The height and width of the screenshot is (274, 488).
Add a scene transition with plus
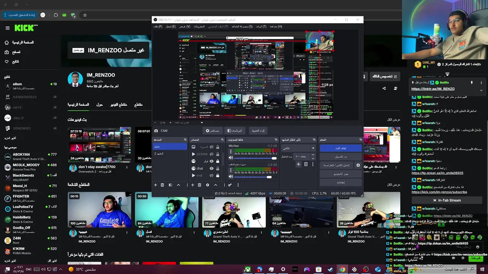tap(299, 164)
